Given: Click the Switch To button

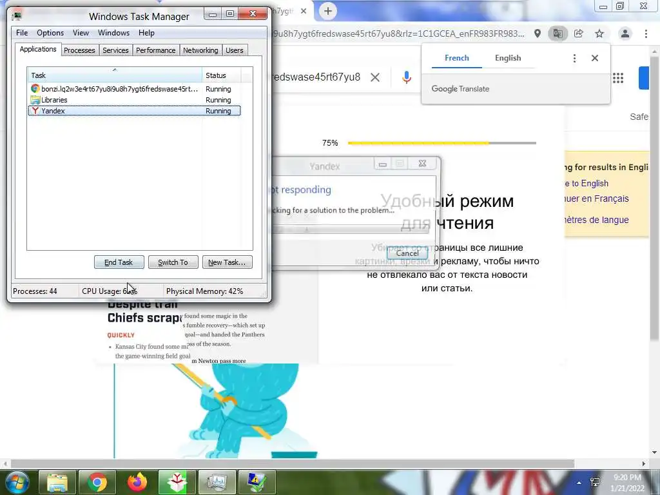Looking at the screenshot, I should 173,262.
